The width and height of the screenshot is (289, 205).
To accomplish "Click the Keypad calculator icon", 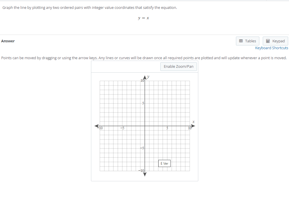I will click(268, 41).
